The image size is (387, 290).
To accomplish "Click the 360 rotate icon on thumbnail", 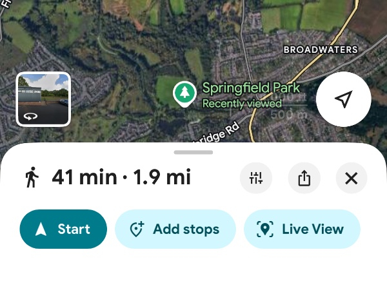I will coord(30,117).
